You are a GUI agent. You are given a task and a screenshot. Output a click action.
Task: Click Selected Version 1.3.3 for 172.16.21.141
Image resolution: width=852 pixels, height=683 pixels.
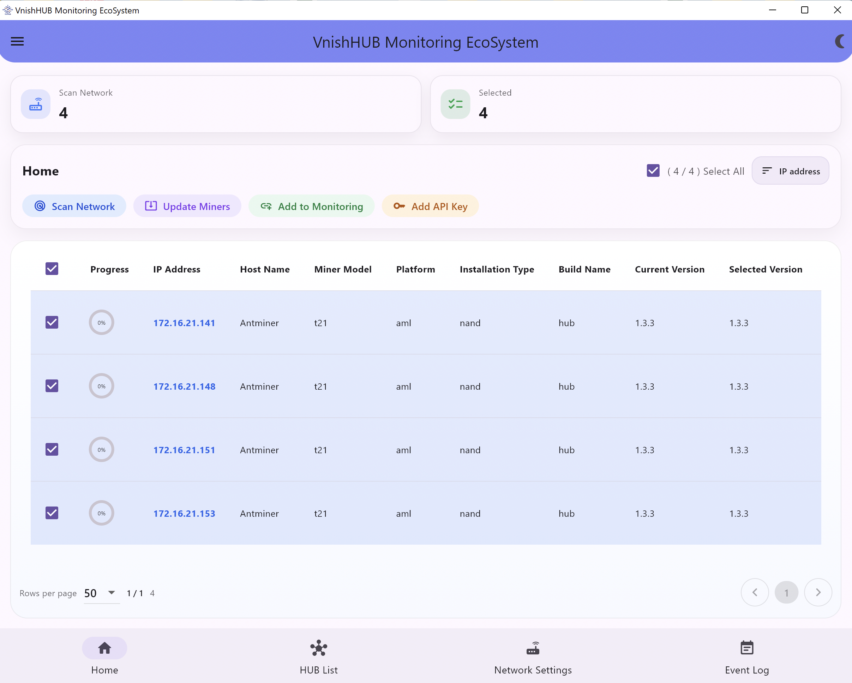tap(739, 323)
